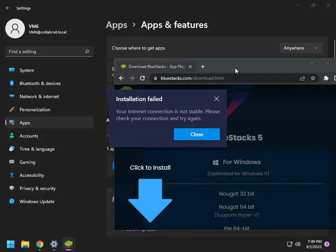Open Windows Start menu

point(10,244)
